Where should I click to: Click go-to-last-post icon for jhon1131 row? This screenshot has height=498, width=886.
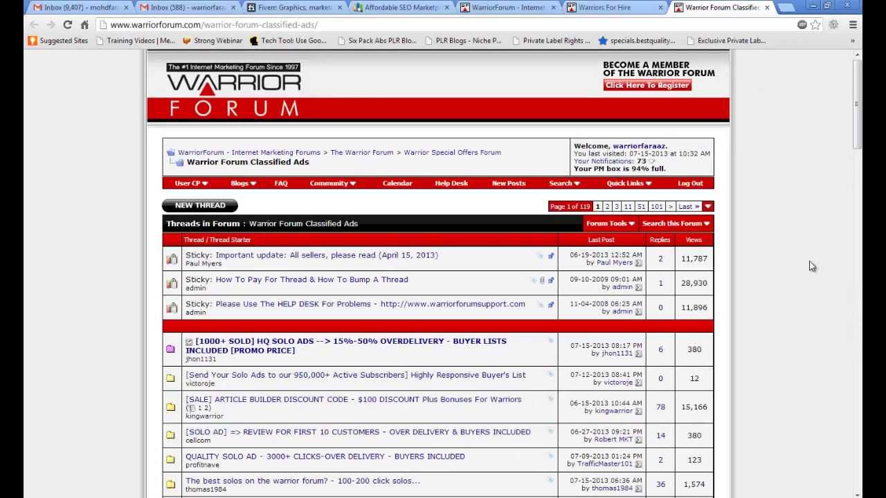pos(638,353)
